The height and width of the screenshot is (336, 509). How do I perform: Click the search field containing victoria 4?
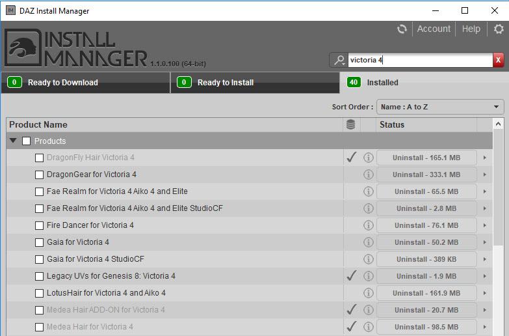pos(421,60)
